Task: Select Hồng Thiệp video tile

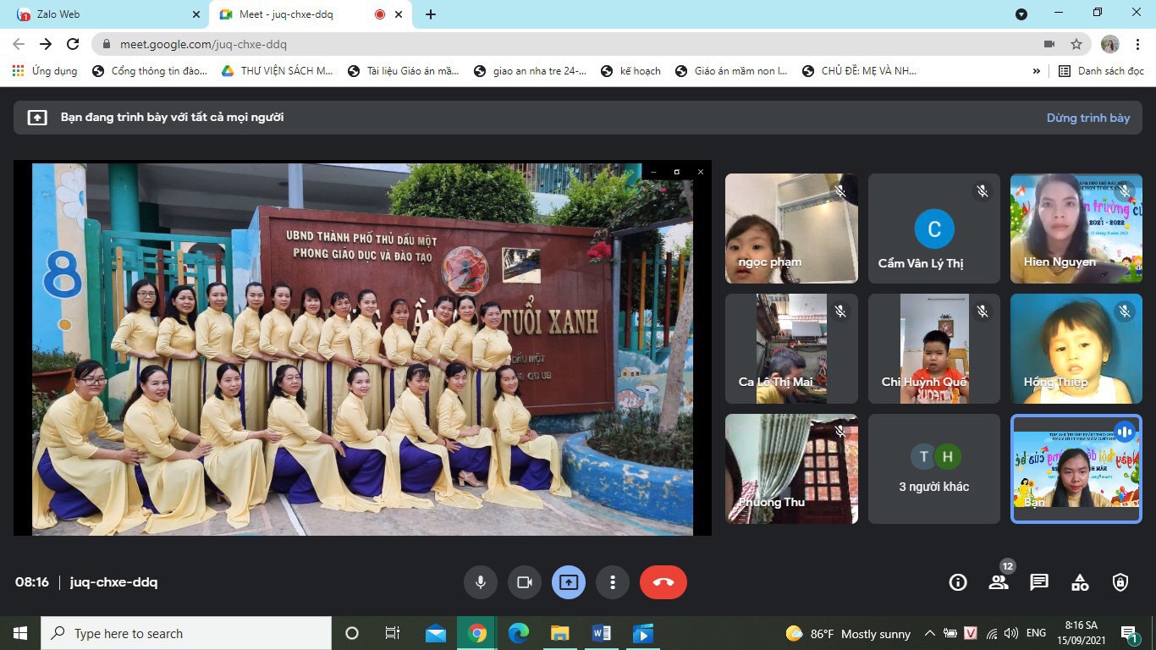Action: click(x=1076, y=349)
